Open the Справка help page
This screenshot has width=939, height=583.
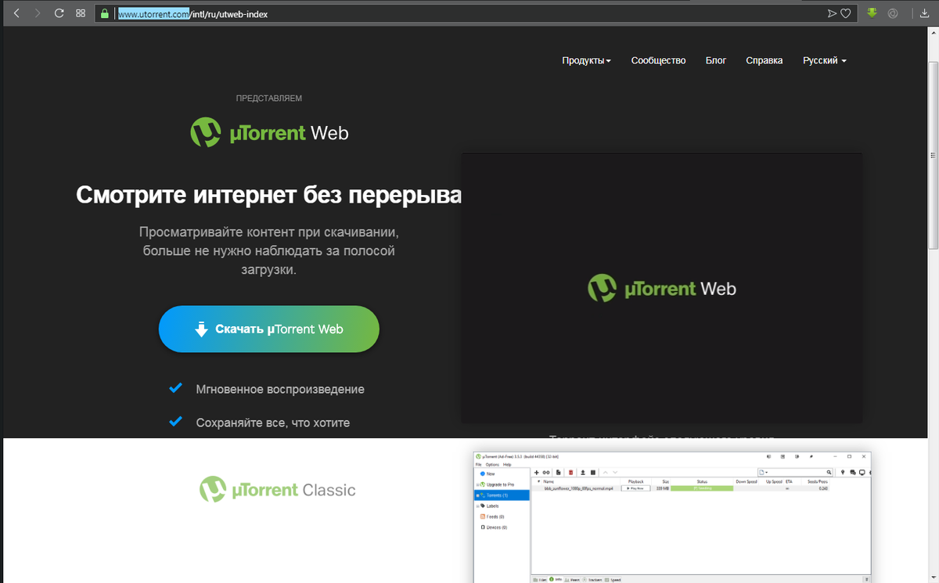click(765, 60)
